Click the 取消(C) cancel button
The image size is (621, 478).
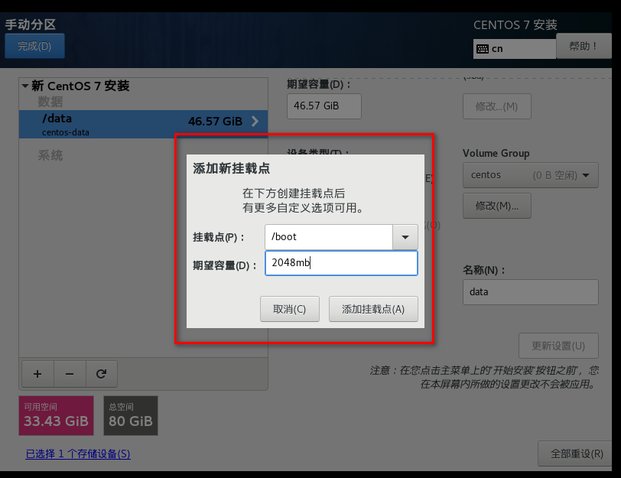click(290, 309)
